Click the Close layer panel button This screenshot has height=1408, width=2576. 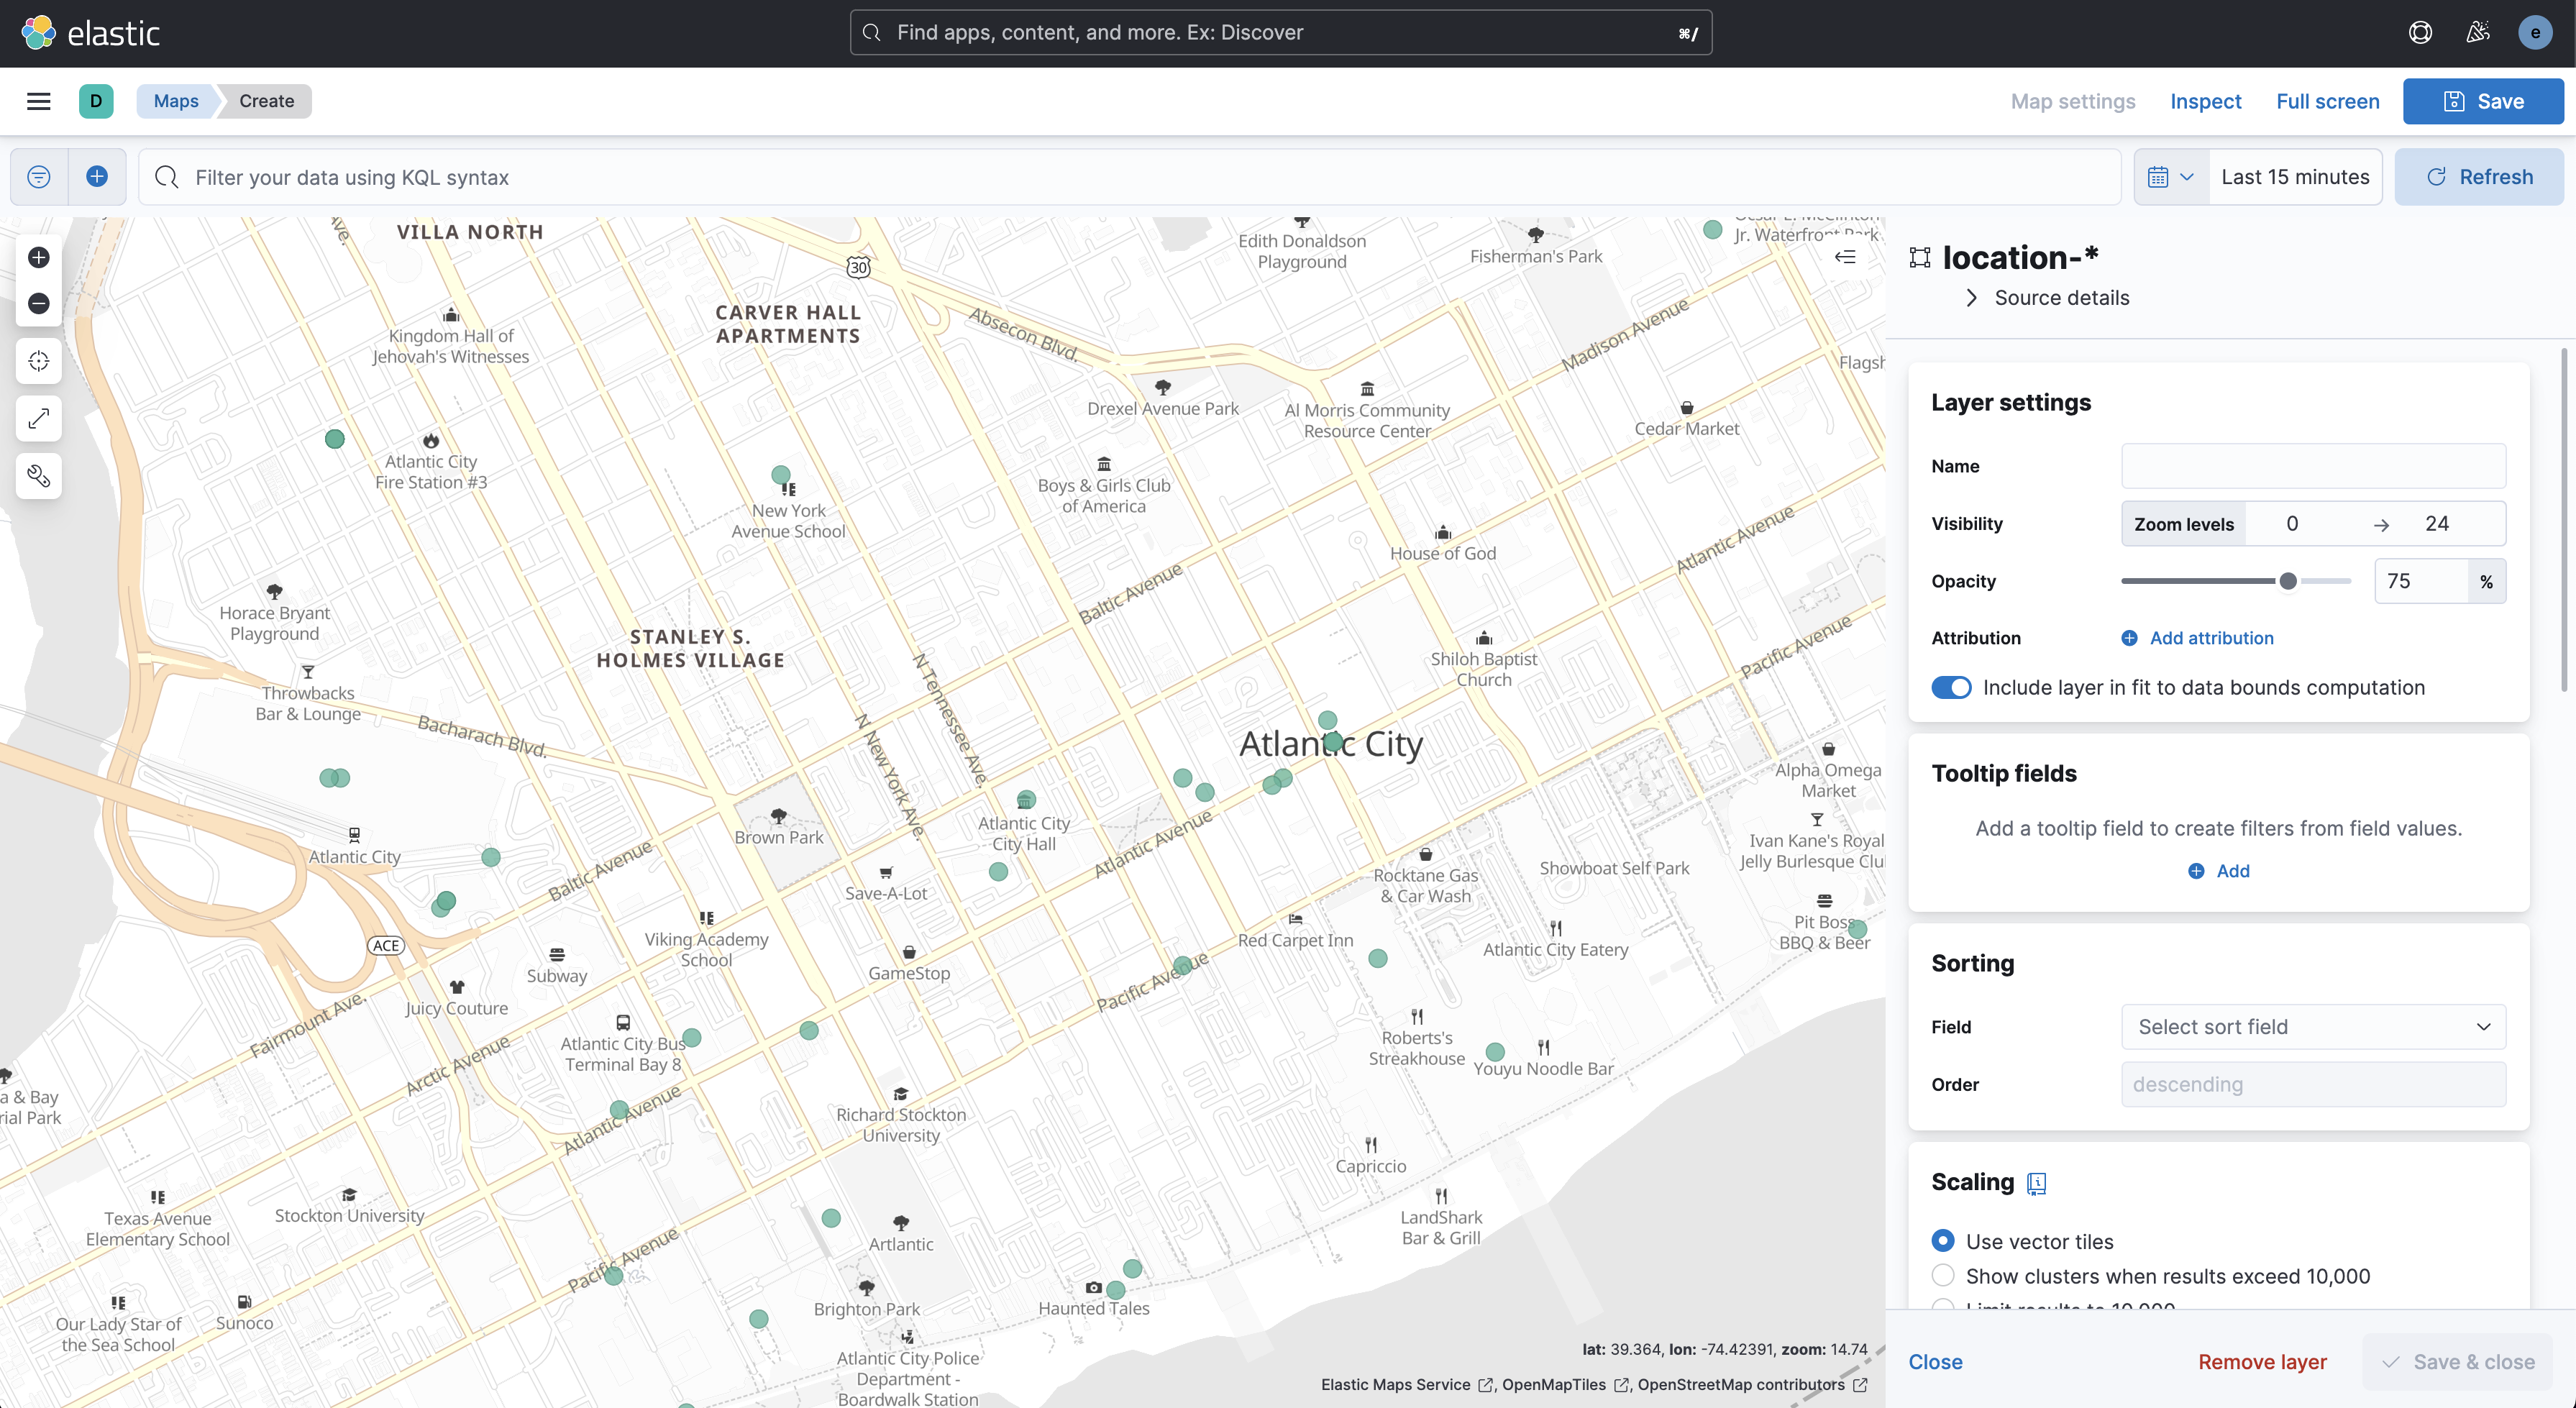[x=1935, y=1362]
